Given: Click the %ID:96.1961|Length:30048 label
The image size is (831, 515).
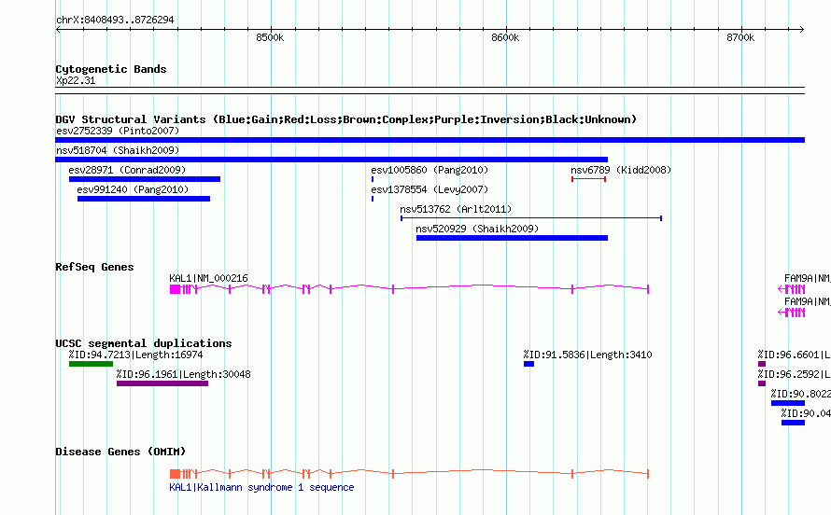Looking at the screenshot, I should (x=183, y=374).
